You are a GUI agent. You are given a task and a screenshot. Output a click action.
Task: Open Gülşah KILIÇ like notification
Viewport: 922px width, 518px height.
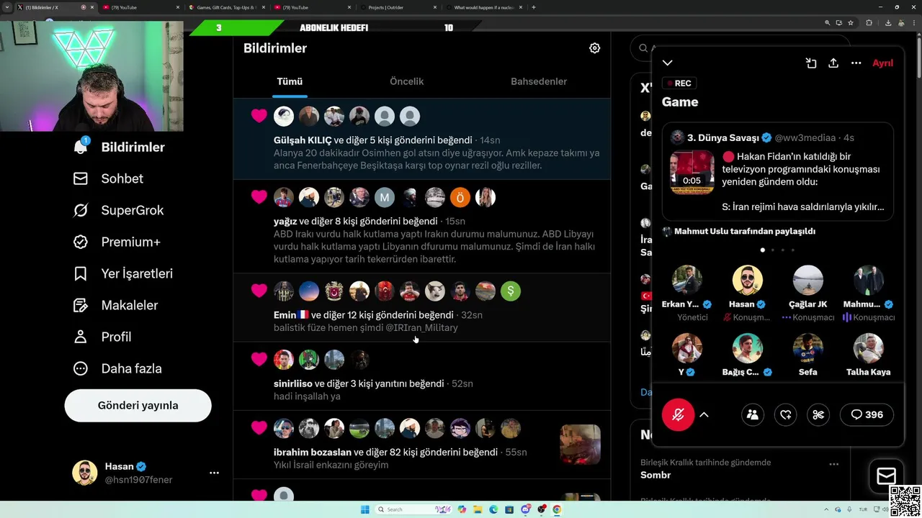422,139
